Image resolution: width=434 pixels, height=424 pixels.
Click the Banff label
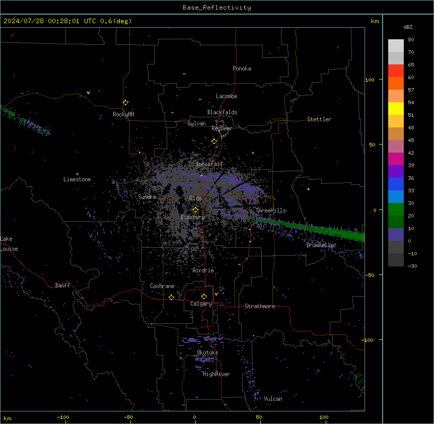pyautogui.click(x=62, y=286)
